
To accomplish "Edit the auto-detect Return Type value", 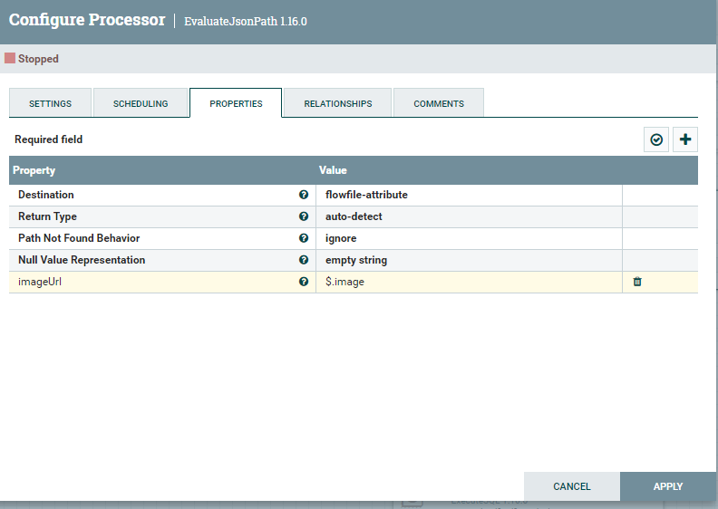I will [469, 216].
